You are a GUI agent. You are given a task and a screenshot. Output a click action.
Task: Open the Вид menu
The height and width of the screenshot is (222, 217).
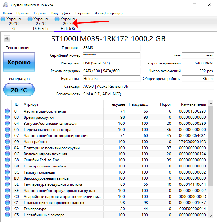pos(54,13)
